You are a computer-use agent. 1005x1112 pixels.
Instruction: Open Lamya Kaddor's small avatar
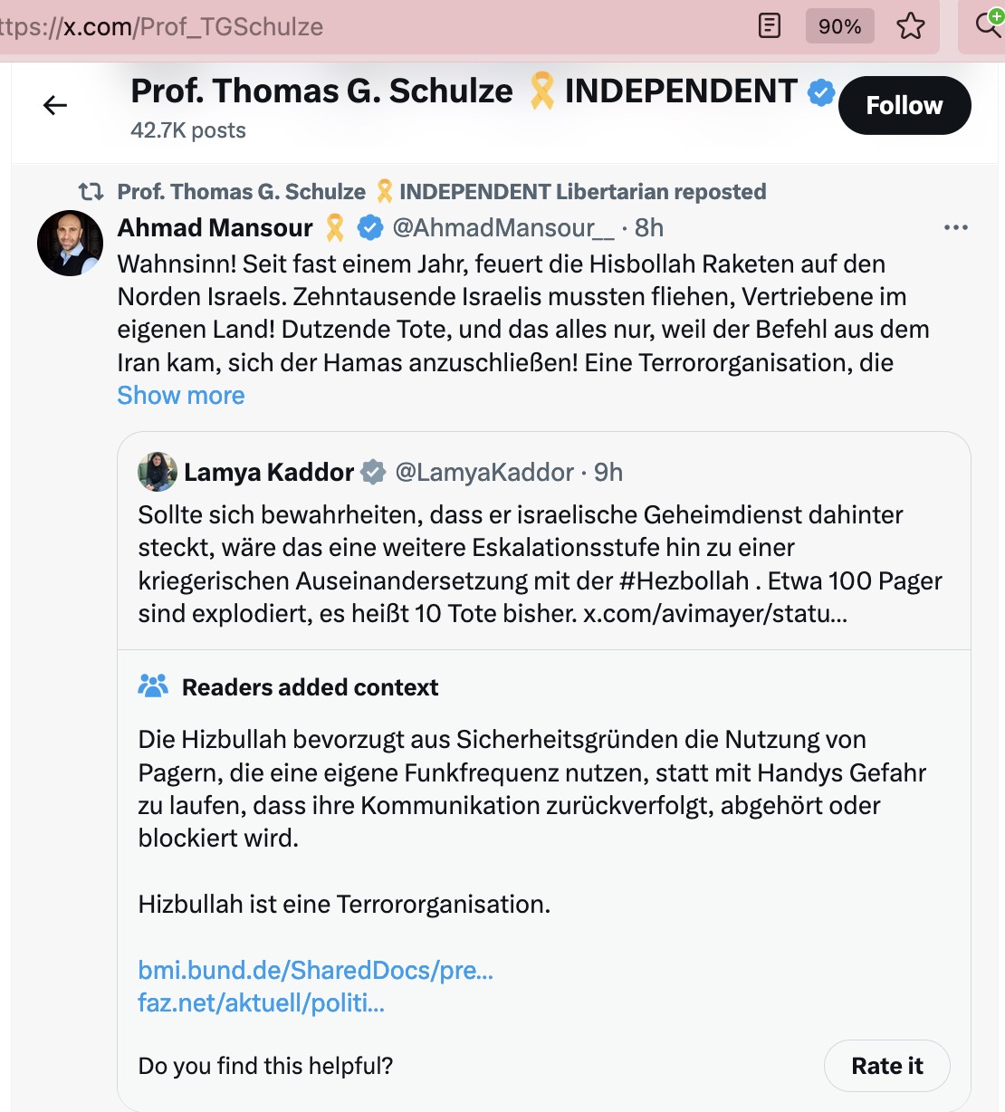click(158, 472)
